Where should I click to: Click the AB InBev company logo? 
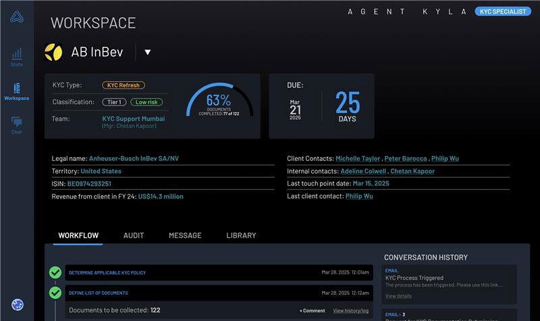[53, 52]
